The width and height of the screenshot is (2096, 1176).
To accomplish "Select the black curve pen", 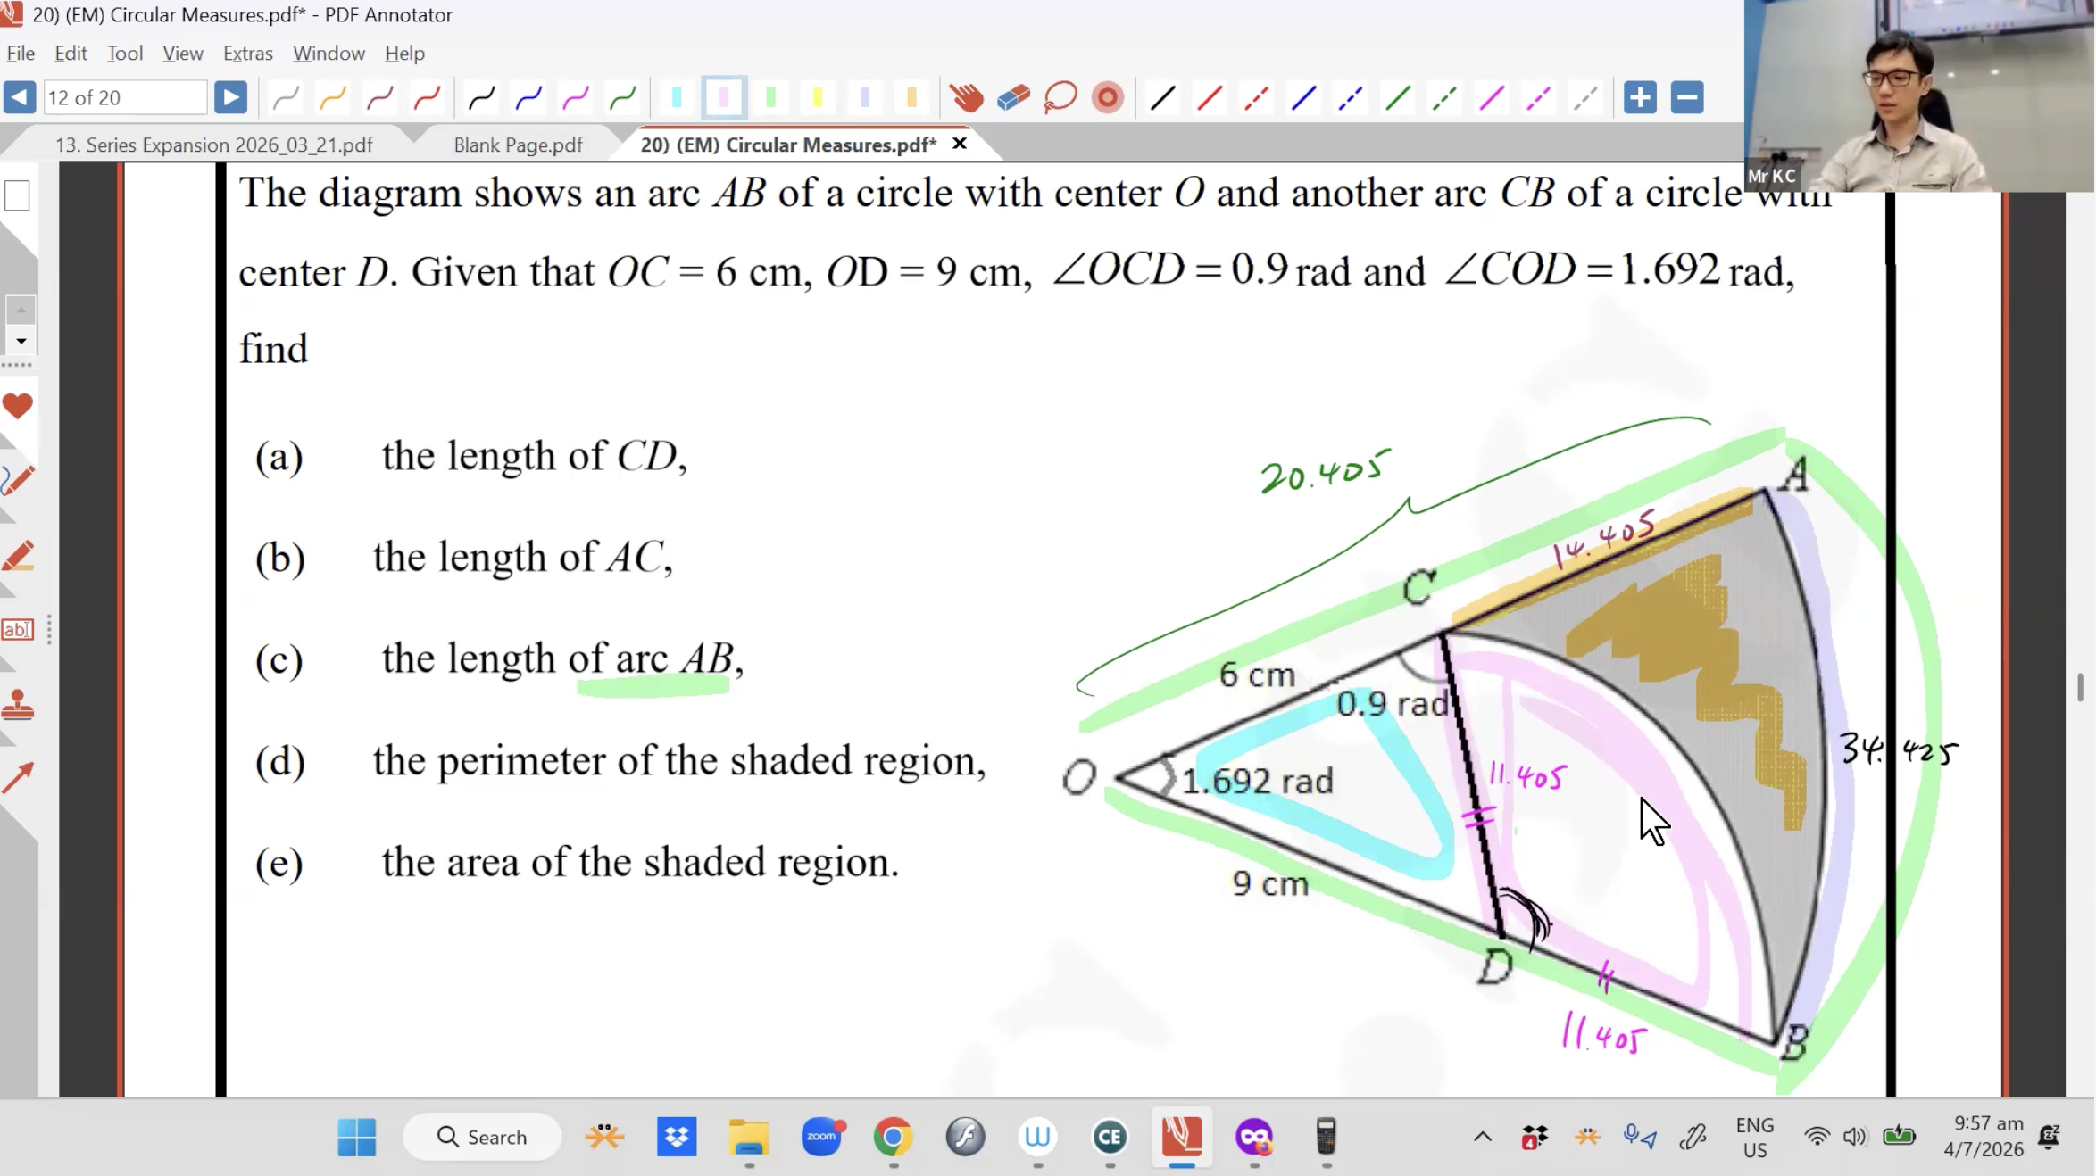I will click(482, 97).
